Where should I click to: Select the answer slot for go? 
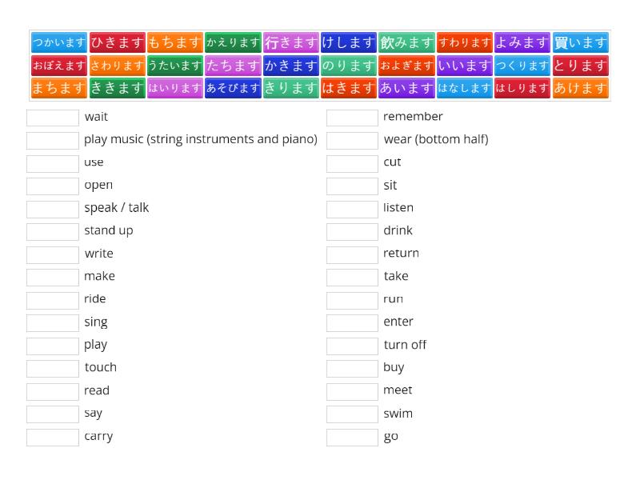coord(351,437)
